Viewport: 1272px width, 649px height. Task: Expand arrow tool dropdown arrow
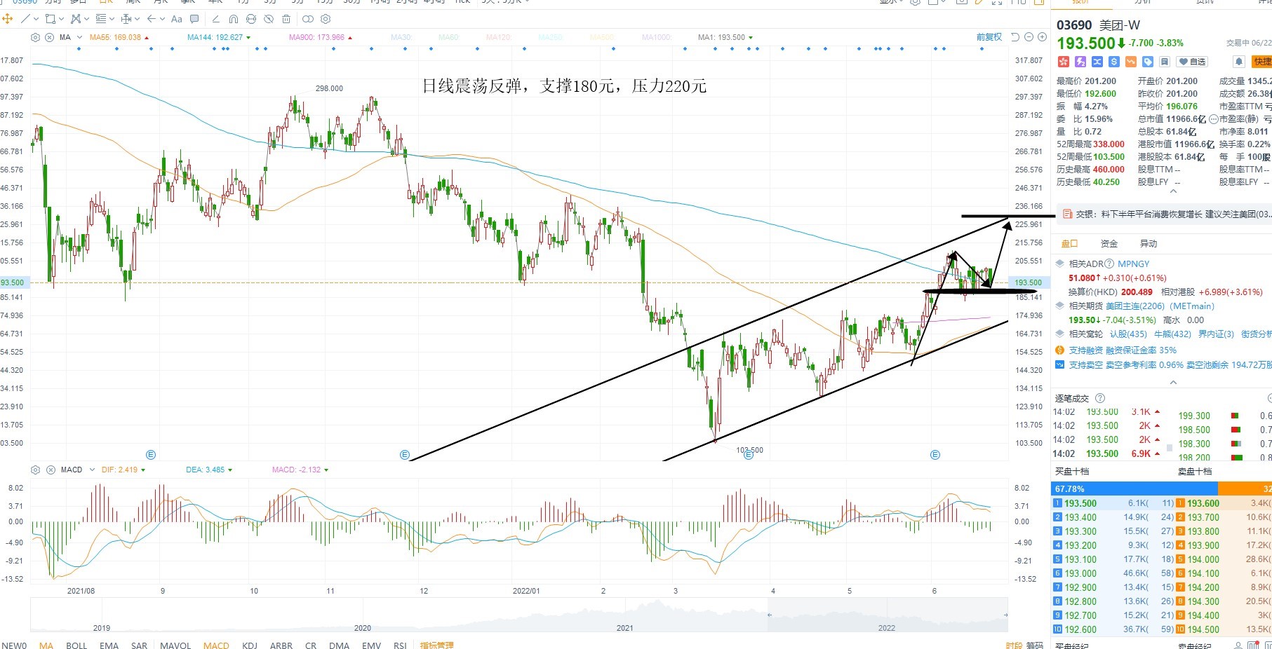(162, 20)
